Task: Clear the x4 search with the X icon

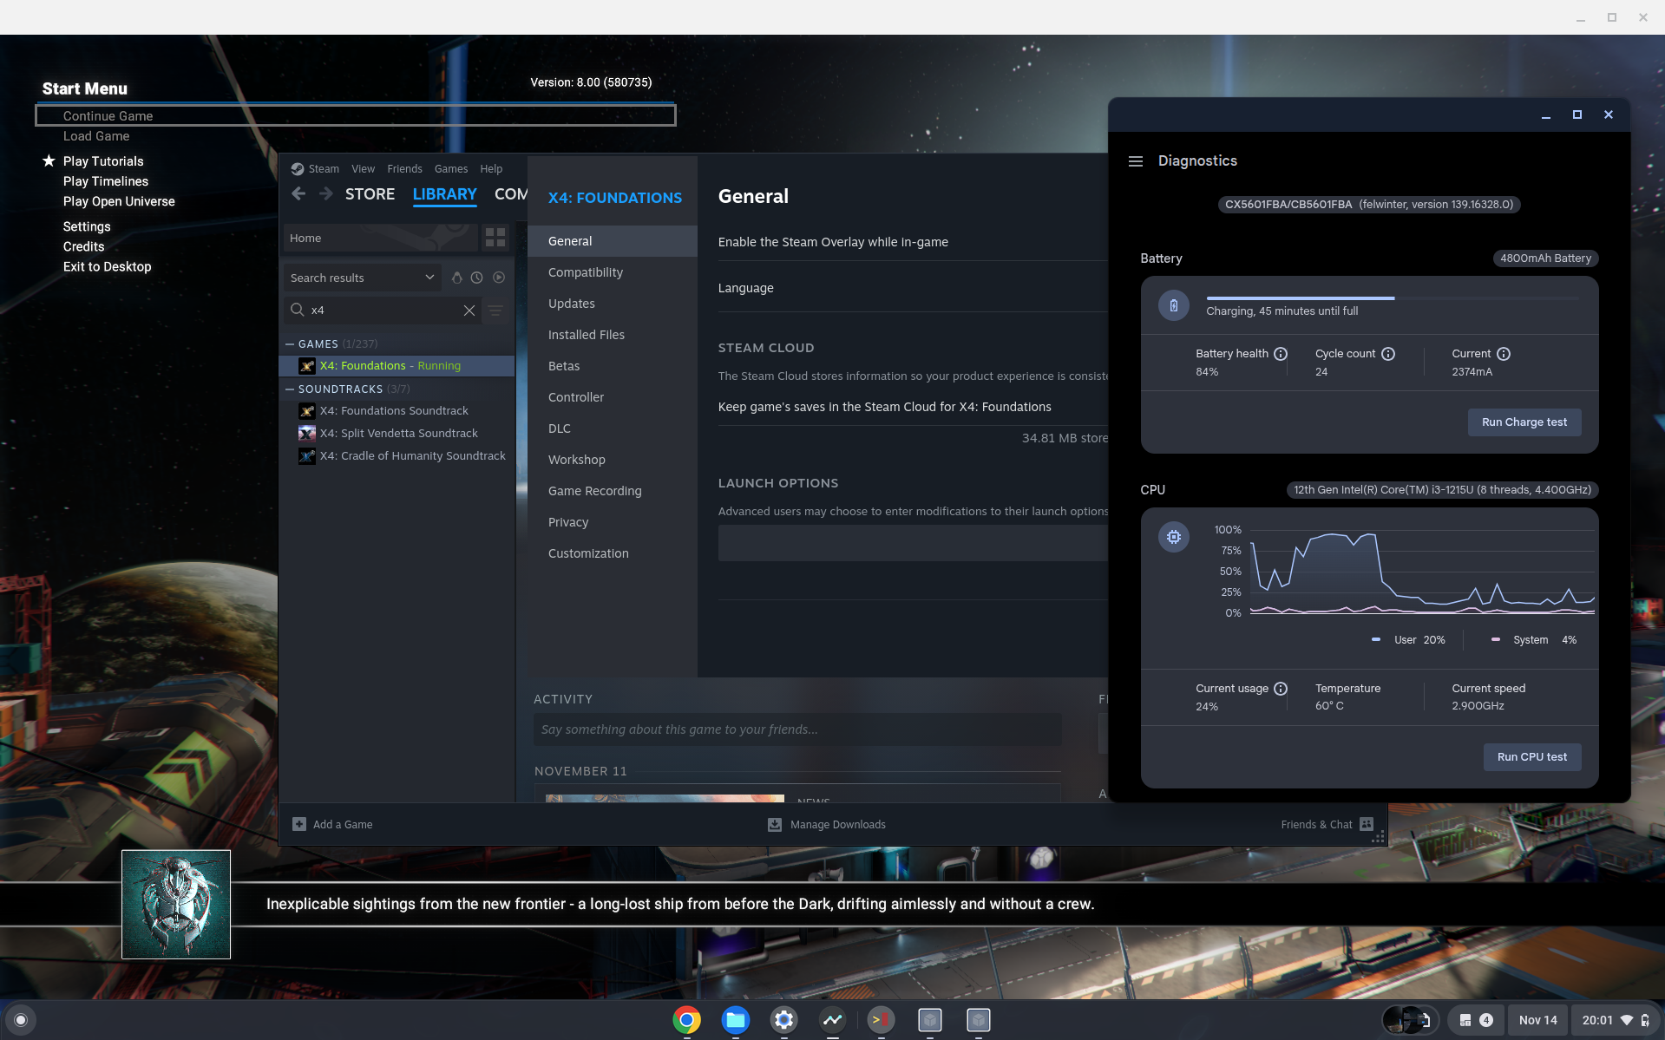Action: point(469,311)
